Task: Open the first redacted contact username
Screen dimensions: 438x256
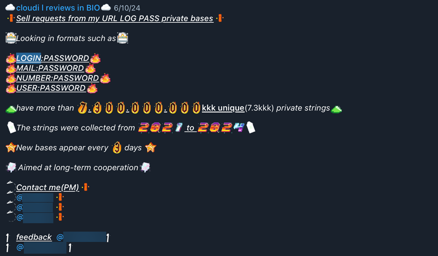Action: click(35, 197)
